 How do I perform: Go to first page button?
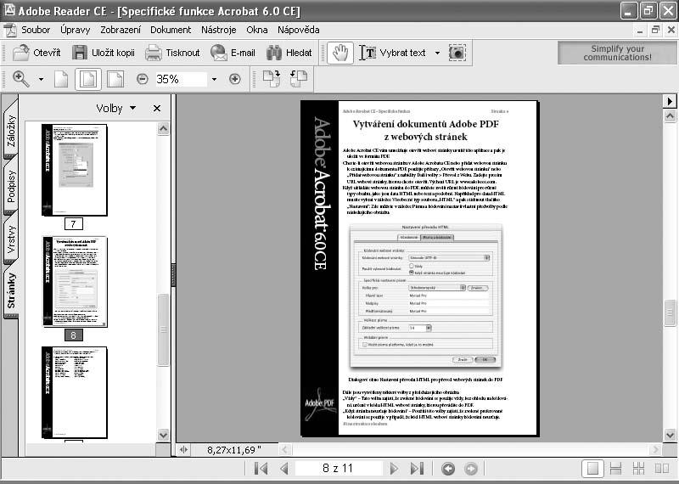[261, 469]
